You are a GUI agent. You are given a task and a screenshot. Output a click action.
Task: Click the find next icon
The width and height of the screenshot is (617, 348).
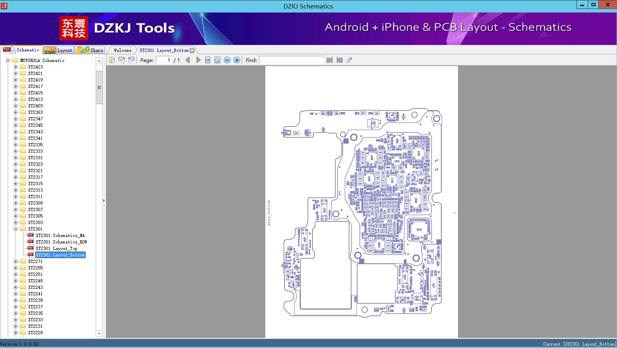click(x=340, y=60)
